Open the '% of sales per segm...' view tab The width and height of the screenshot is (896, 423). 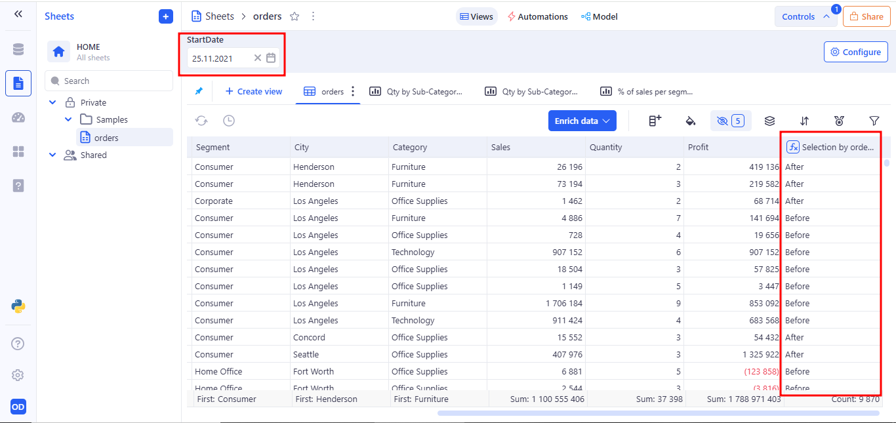pos(647,92)
